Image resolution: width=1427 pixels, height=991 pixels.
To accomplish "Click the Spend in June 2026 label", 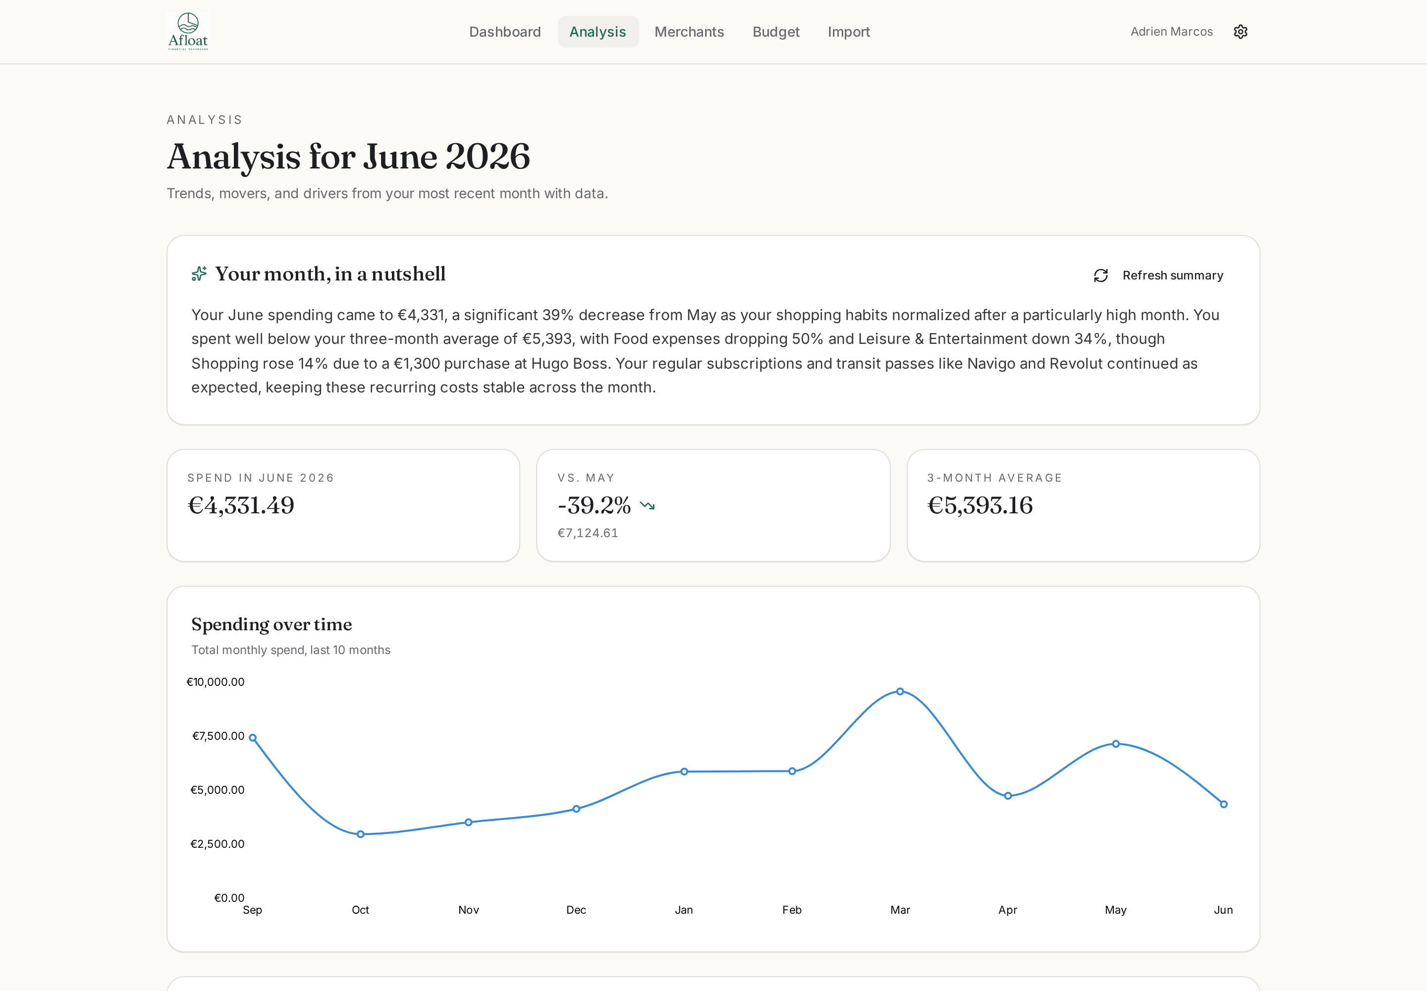I will point(261,478).
